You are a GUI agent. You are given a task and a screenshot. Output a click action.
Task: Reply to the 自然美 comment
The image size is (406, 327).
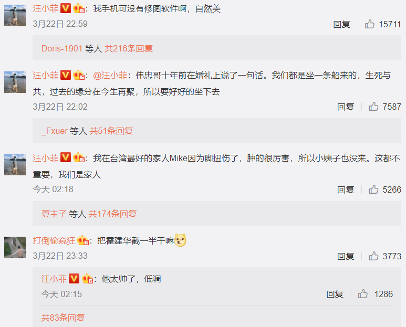point(341,24)
